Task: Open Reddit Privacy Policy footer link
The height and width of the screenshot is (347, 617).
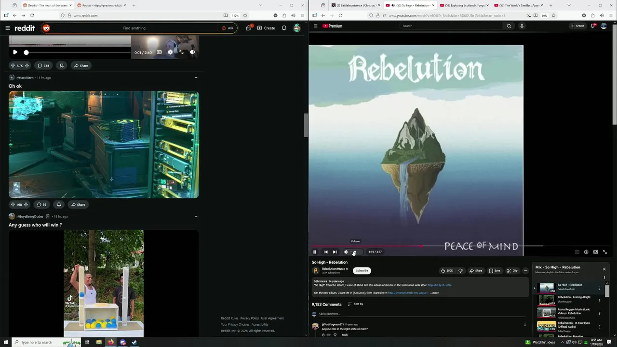Action: point(250,318)
